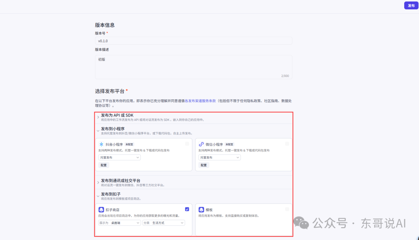
Task: Expand the 发布为 API 或 SDK section
Action: click(98, 117)
